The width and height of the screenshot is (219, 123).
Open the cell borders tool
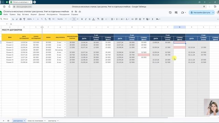[102, 19]
